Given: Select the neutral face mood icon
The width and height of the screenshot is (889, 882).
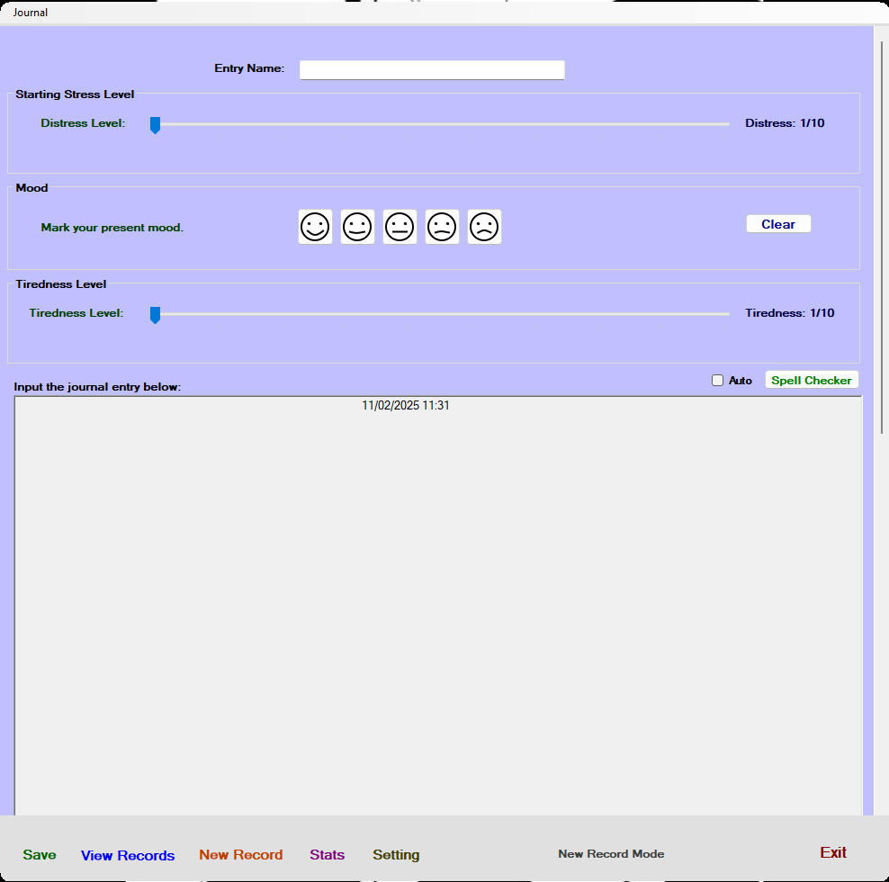Looking at the screenshot, I should 400,227.
